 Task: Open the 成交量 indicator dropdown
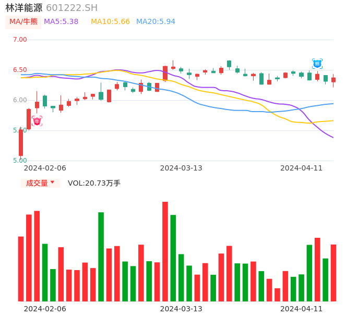pos(40,183)
